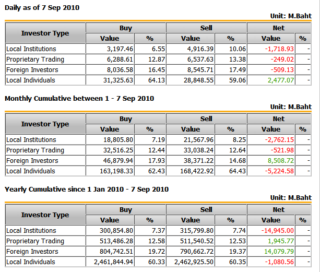Click yearly Foreign Investors net value 14,079.79
The image size is (320, 272).
[280, 252]
